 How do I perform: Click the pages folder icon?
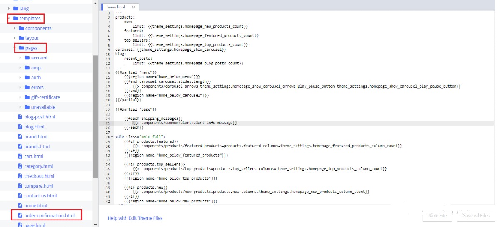[22, 48]
